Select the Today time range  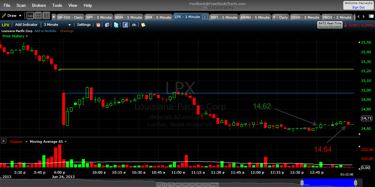214,185
